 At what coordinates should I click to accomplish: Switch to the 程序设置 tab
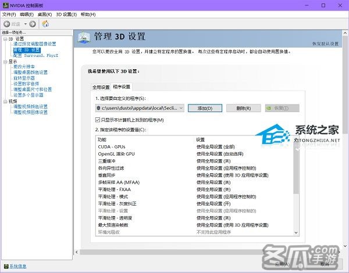pyautogui.click(x=122, y=87)
